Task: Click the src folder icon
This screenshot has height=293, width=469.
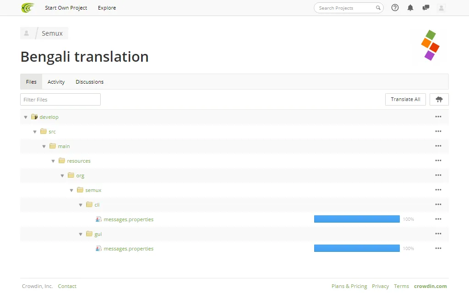Action: click(x=44, y=131)
